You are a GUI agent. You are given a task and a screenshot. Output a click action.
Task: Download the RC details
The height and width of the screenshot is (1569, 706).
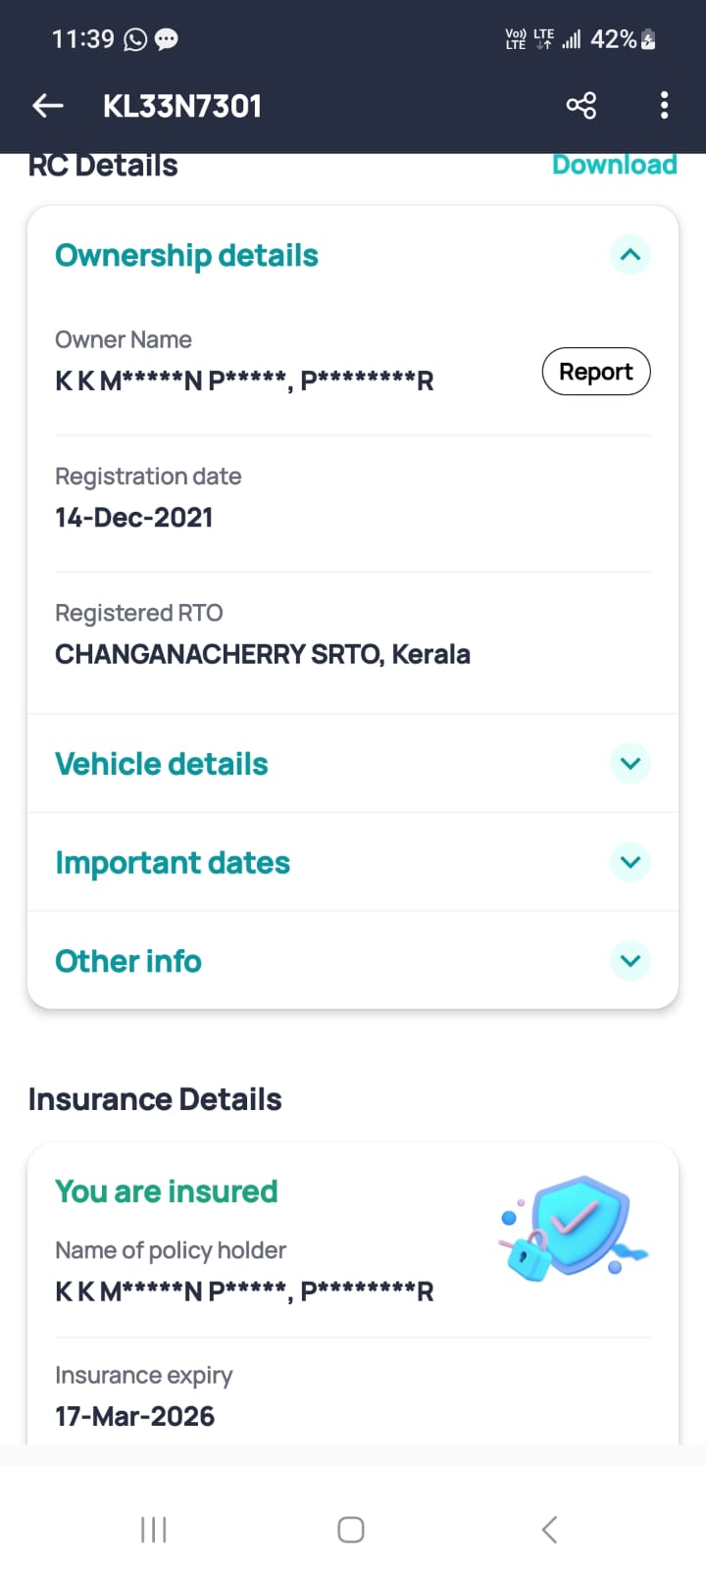tap(614, 165)
